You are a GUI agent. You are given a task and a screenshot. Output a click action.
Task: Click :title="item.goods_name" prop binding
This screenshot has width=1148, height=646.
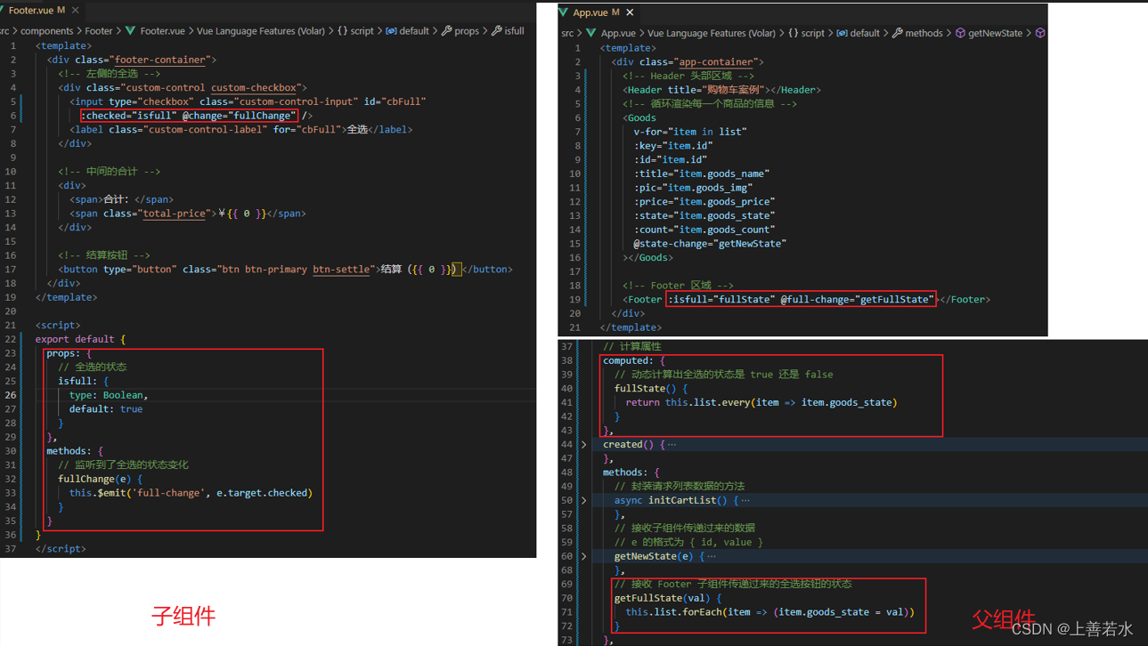[x=702, y=174]
